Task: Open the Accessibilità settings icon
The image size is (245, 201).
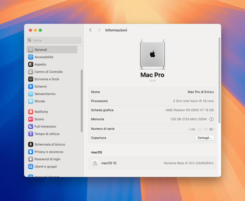Action: pyautogui.click(x=31, y=57)
